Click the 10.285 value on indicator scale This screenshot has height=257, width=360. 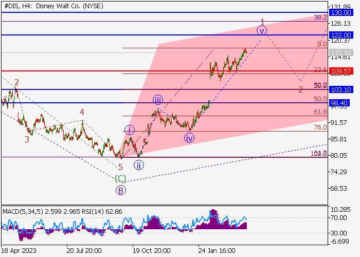click(x=340, y=210)
